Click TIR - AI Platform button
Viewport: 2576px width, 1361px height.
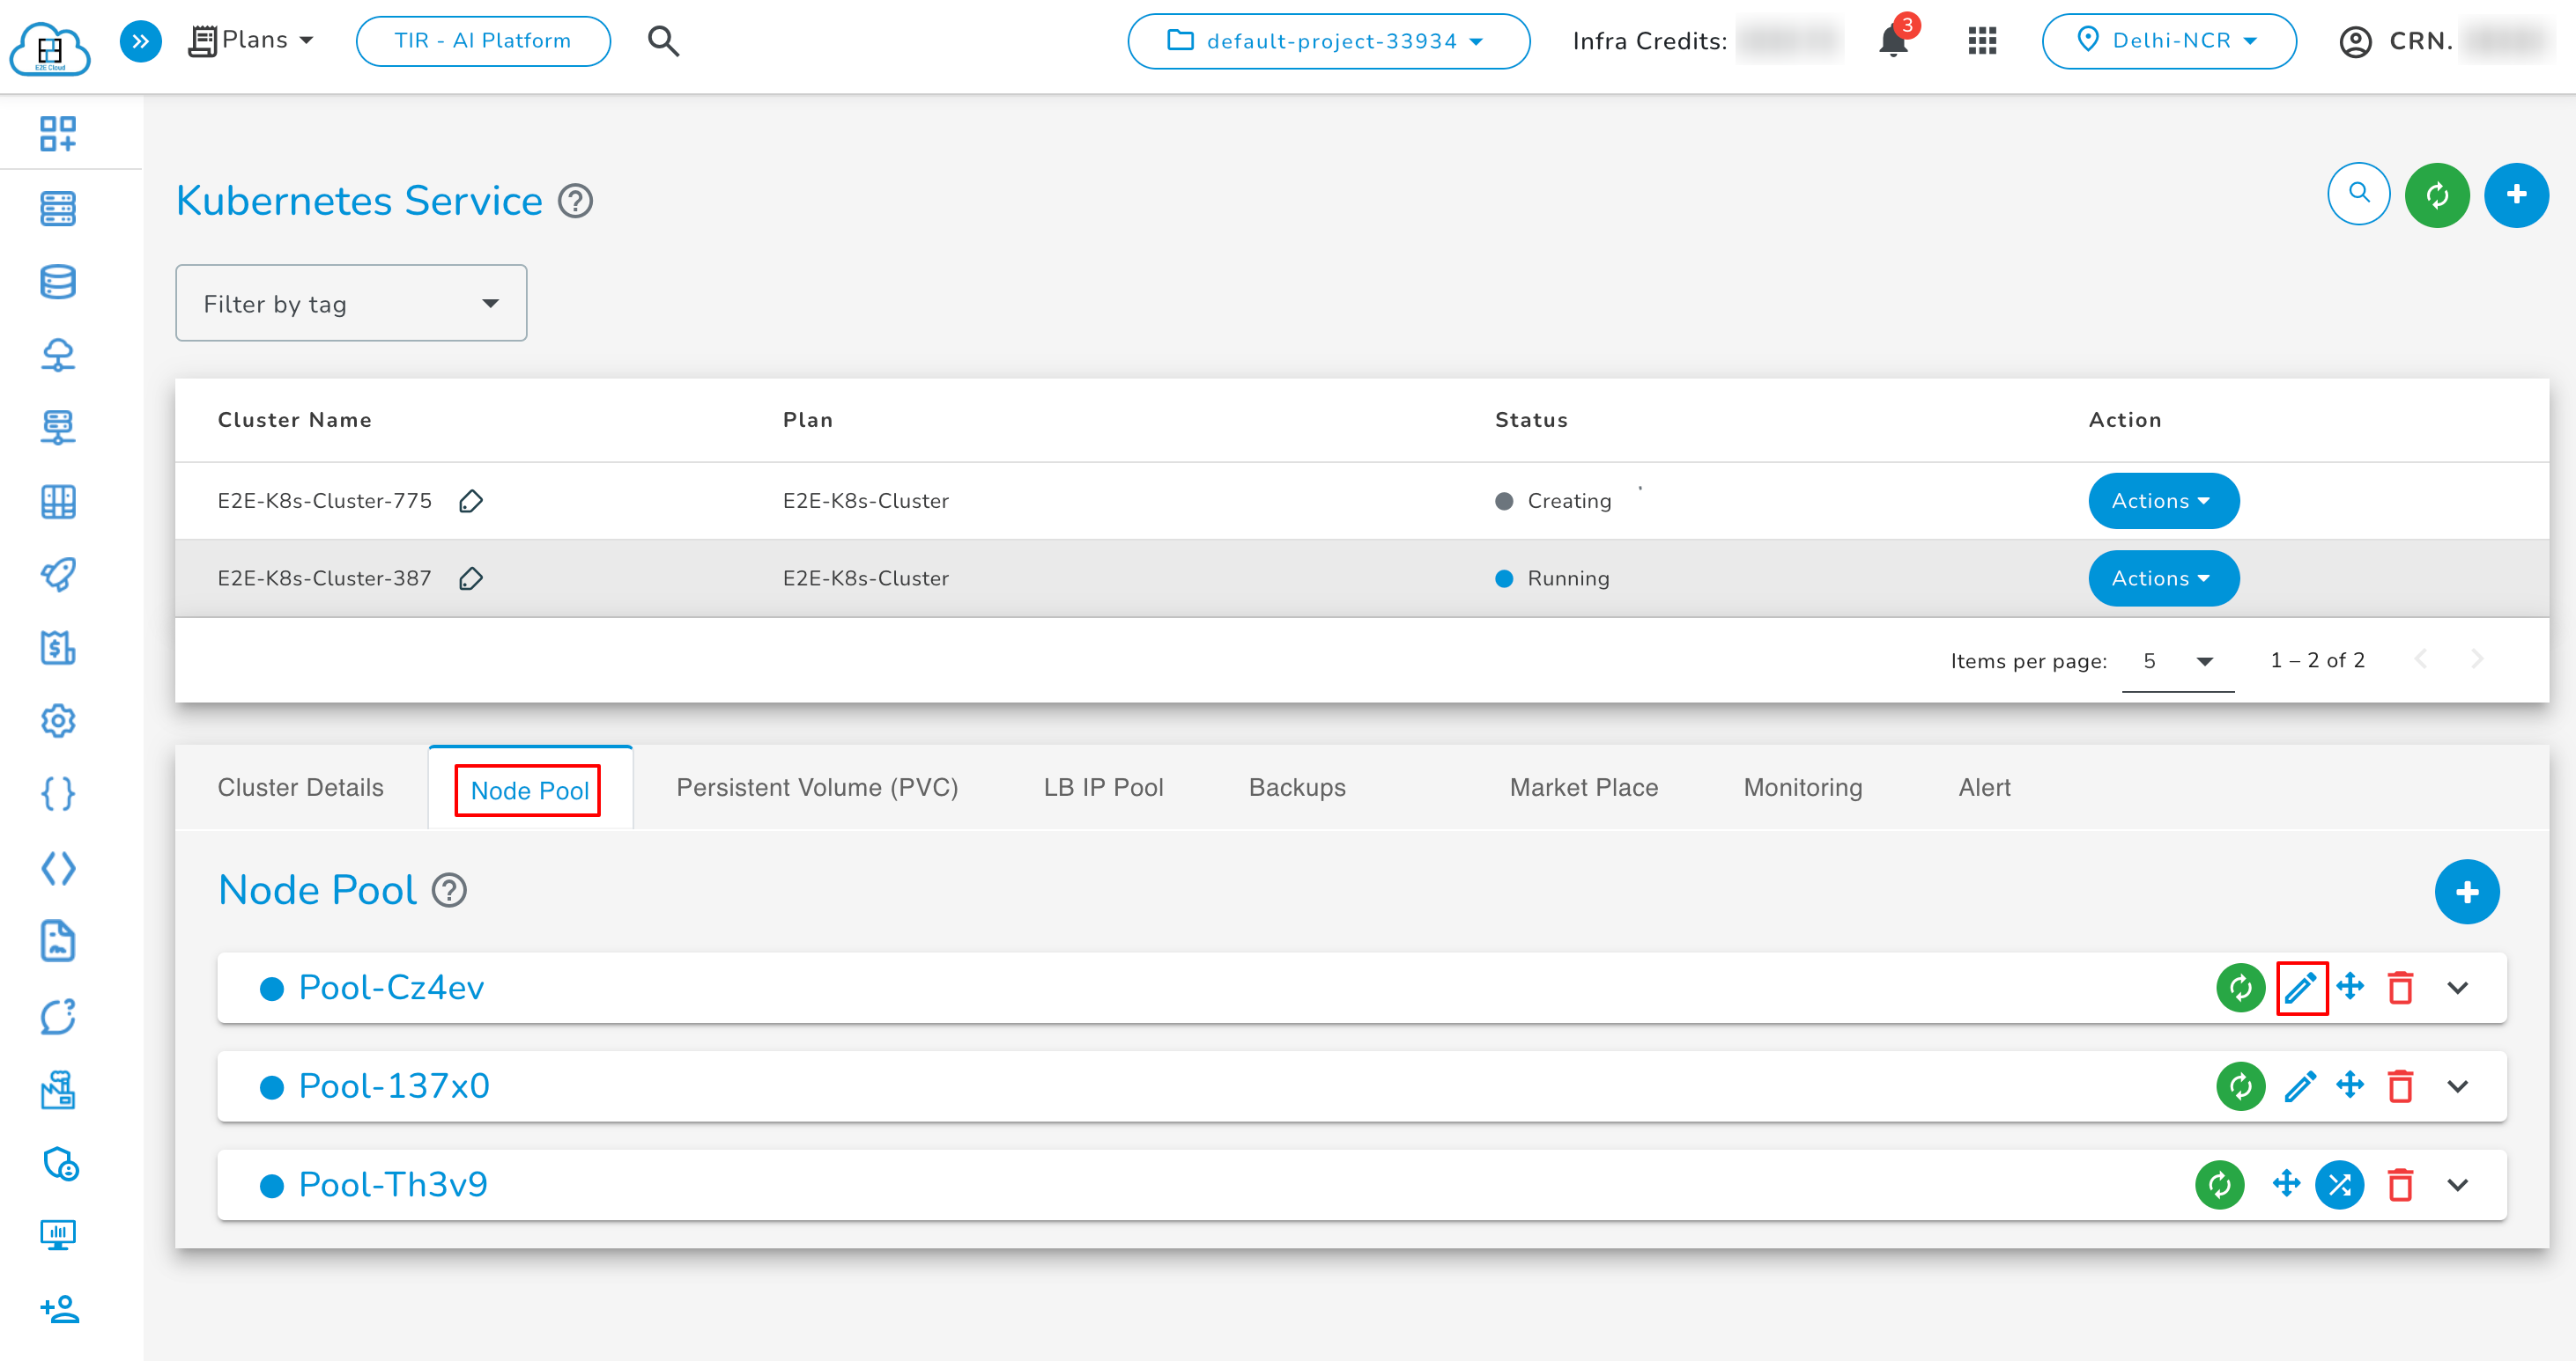483,41
